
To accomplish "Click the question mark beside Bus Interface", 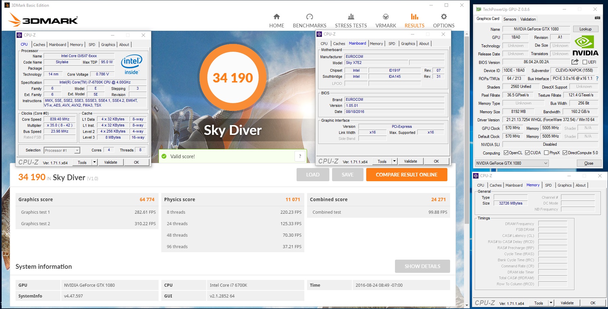I will click(x=597, y=78).
